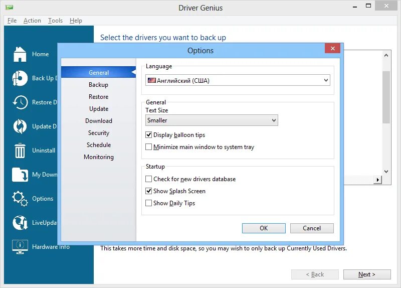The height and width of the screenshot is (288, 401).
Task: Switch to the Schedule options category
Action: [x=98, y=145]
